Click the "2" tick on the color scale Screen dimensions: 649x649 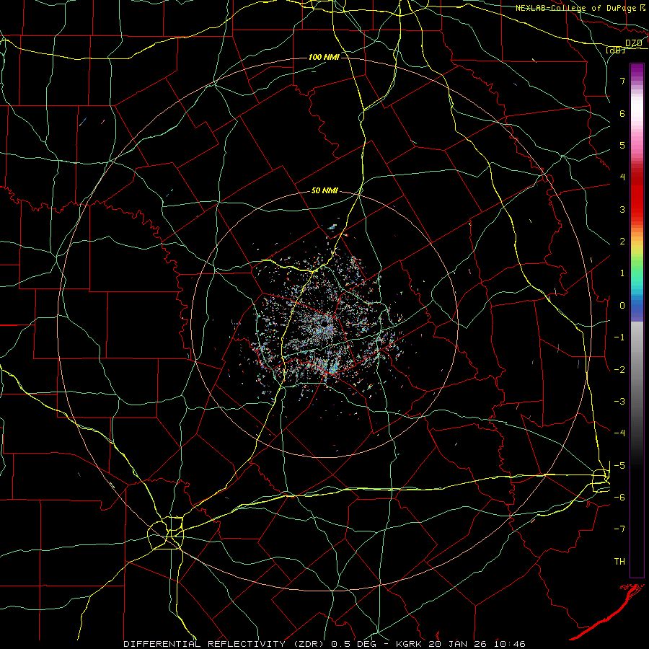click(x=622, y=242)
